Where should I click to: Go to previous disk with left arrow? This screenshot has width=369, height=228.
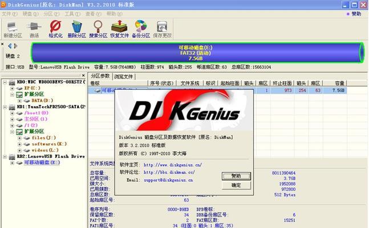(10, 46)
